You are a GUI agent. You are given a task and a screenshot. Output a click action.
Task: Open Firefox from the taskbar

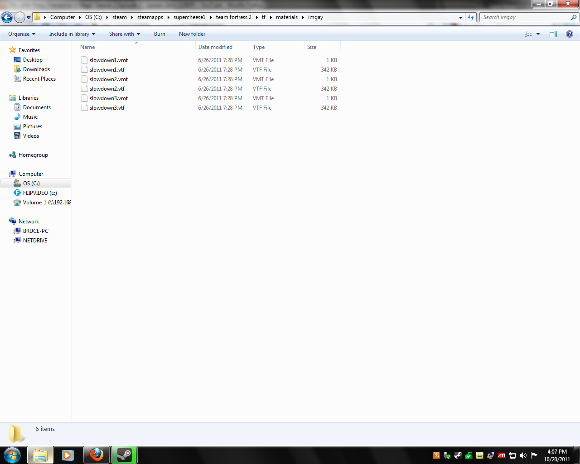point(96,454)
